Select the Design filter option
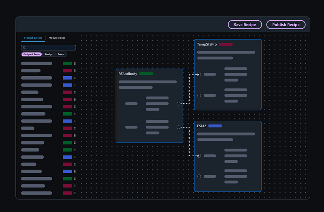This screenshot has width=324, height=212. point(49,54)
